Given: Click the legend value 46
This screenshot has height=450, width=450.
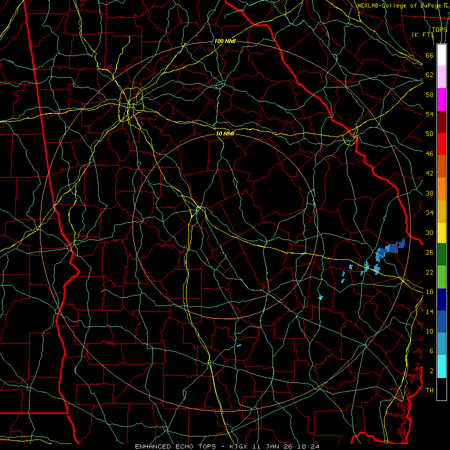Looking at the screenshot, I should [x=429, y=154].
